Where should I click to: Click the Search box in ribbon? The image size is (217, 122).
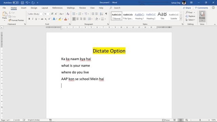click(115, 8)
